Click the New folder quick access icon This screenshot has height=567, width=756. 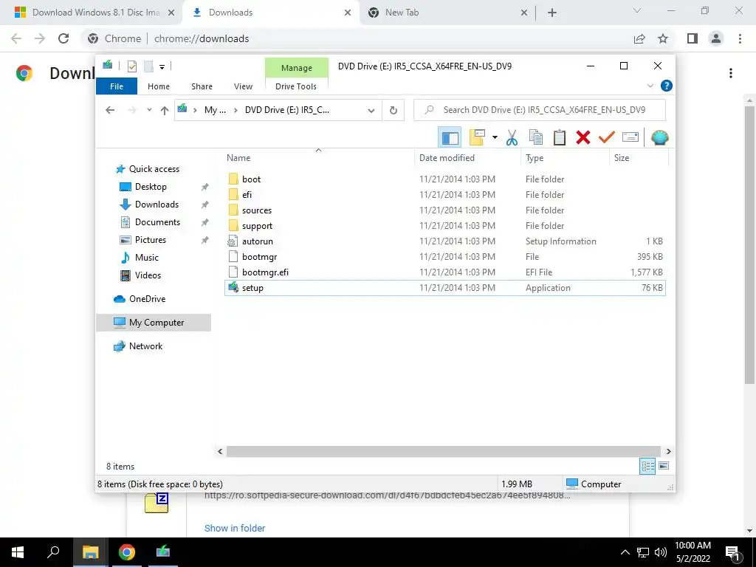pos(148,66)
